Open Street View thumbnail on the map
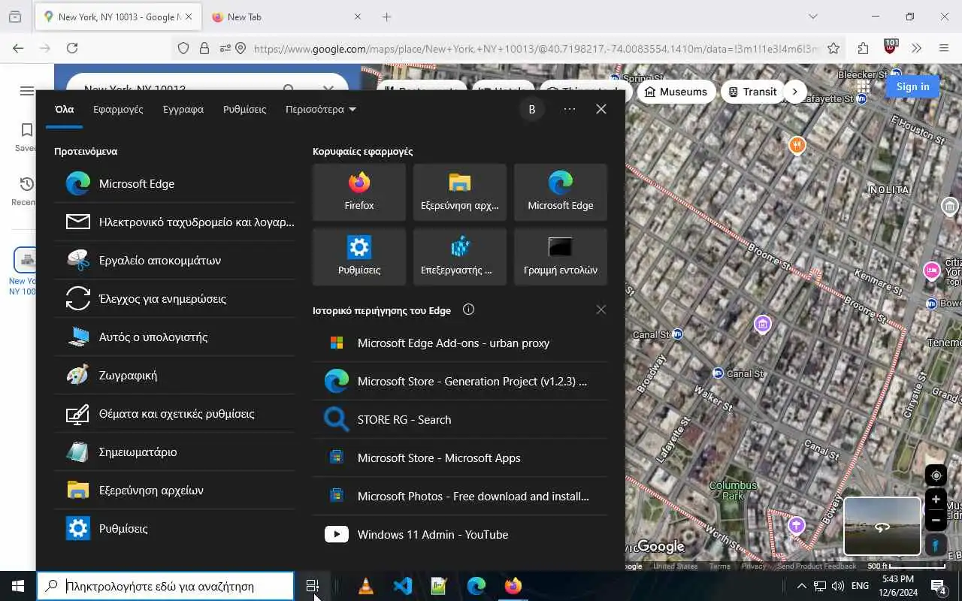This screenshot has width=962, height=601. [882, 526]
